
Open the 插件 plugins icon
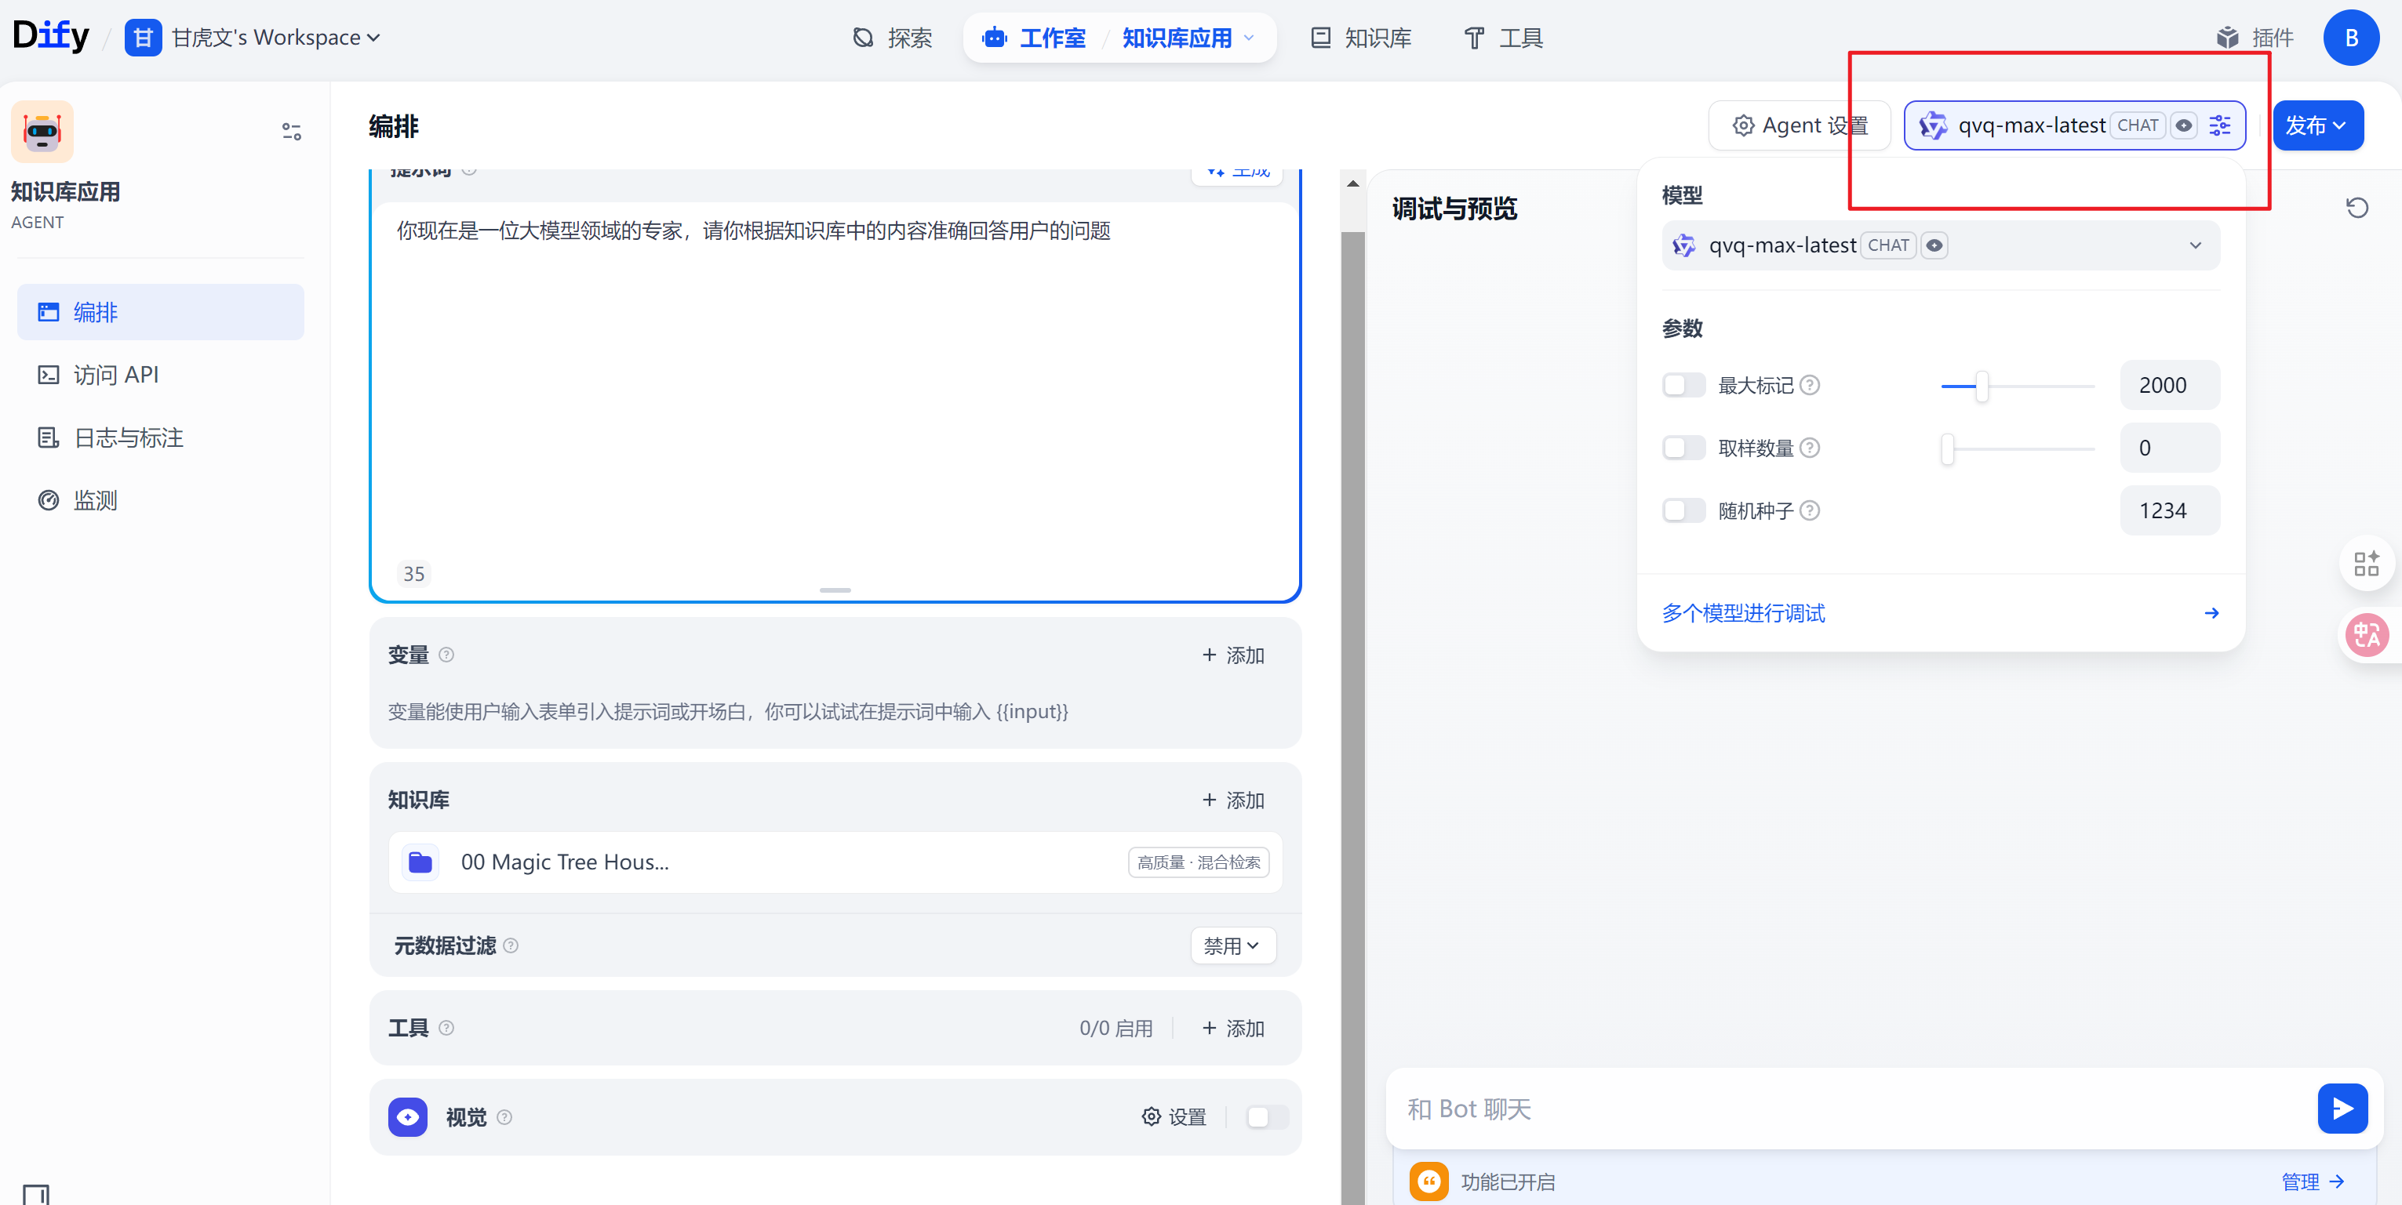pos(2228,38)
